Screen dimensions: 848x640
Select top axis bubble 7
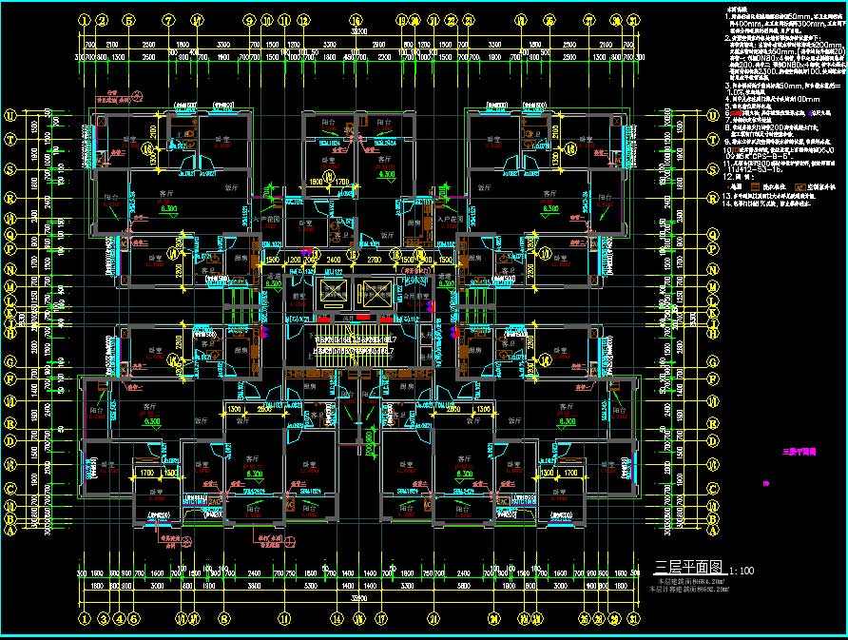point(169,21)
